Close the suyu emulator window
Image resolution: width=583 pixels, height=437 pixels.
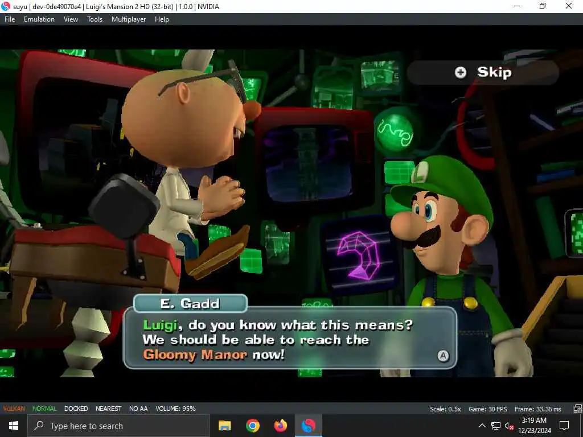(569, 6)
